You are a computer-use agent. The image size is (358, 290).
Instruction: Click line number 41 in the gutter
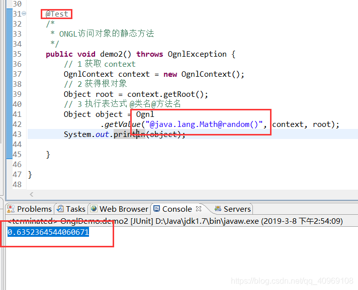pos(17,114)
